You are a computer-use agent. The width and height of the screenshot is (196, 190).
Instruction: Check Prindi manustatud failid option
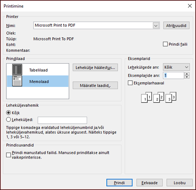(x=8, y=155)
